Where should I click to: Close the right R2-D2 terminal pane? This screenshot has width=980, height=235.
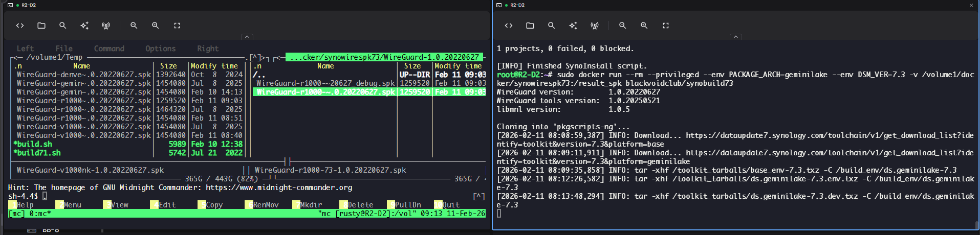[x=971, y=5]
